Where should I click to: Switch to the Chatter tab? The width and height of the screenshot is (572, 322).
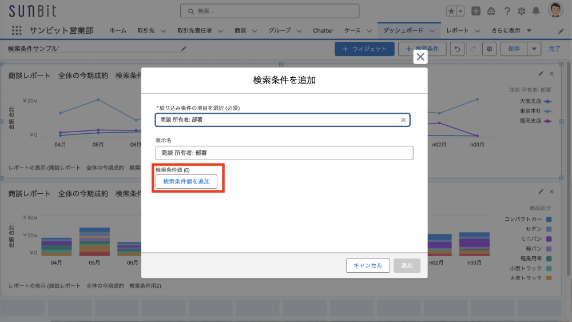(323, 30)
